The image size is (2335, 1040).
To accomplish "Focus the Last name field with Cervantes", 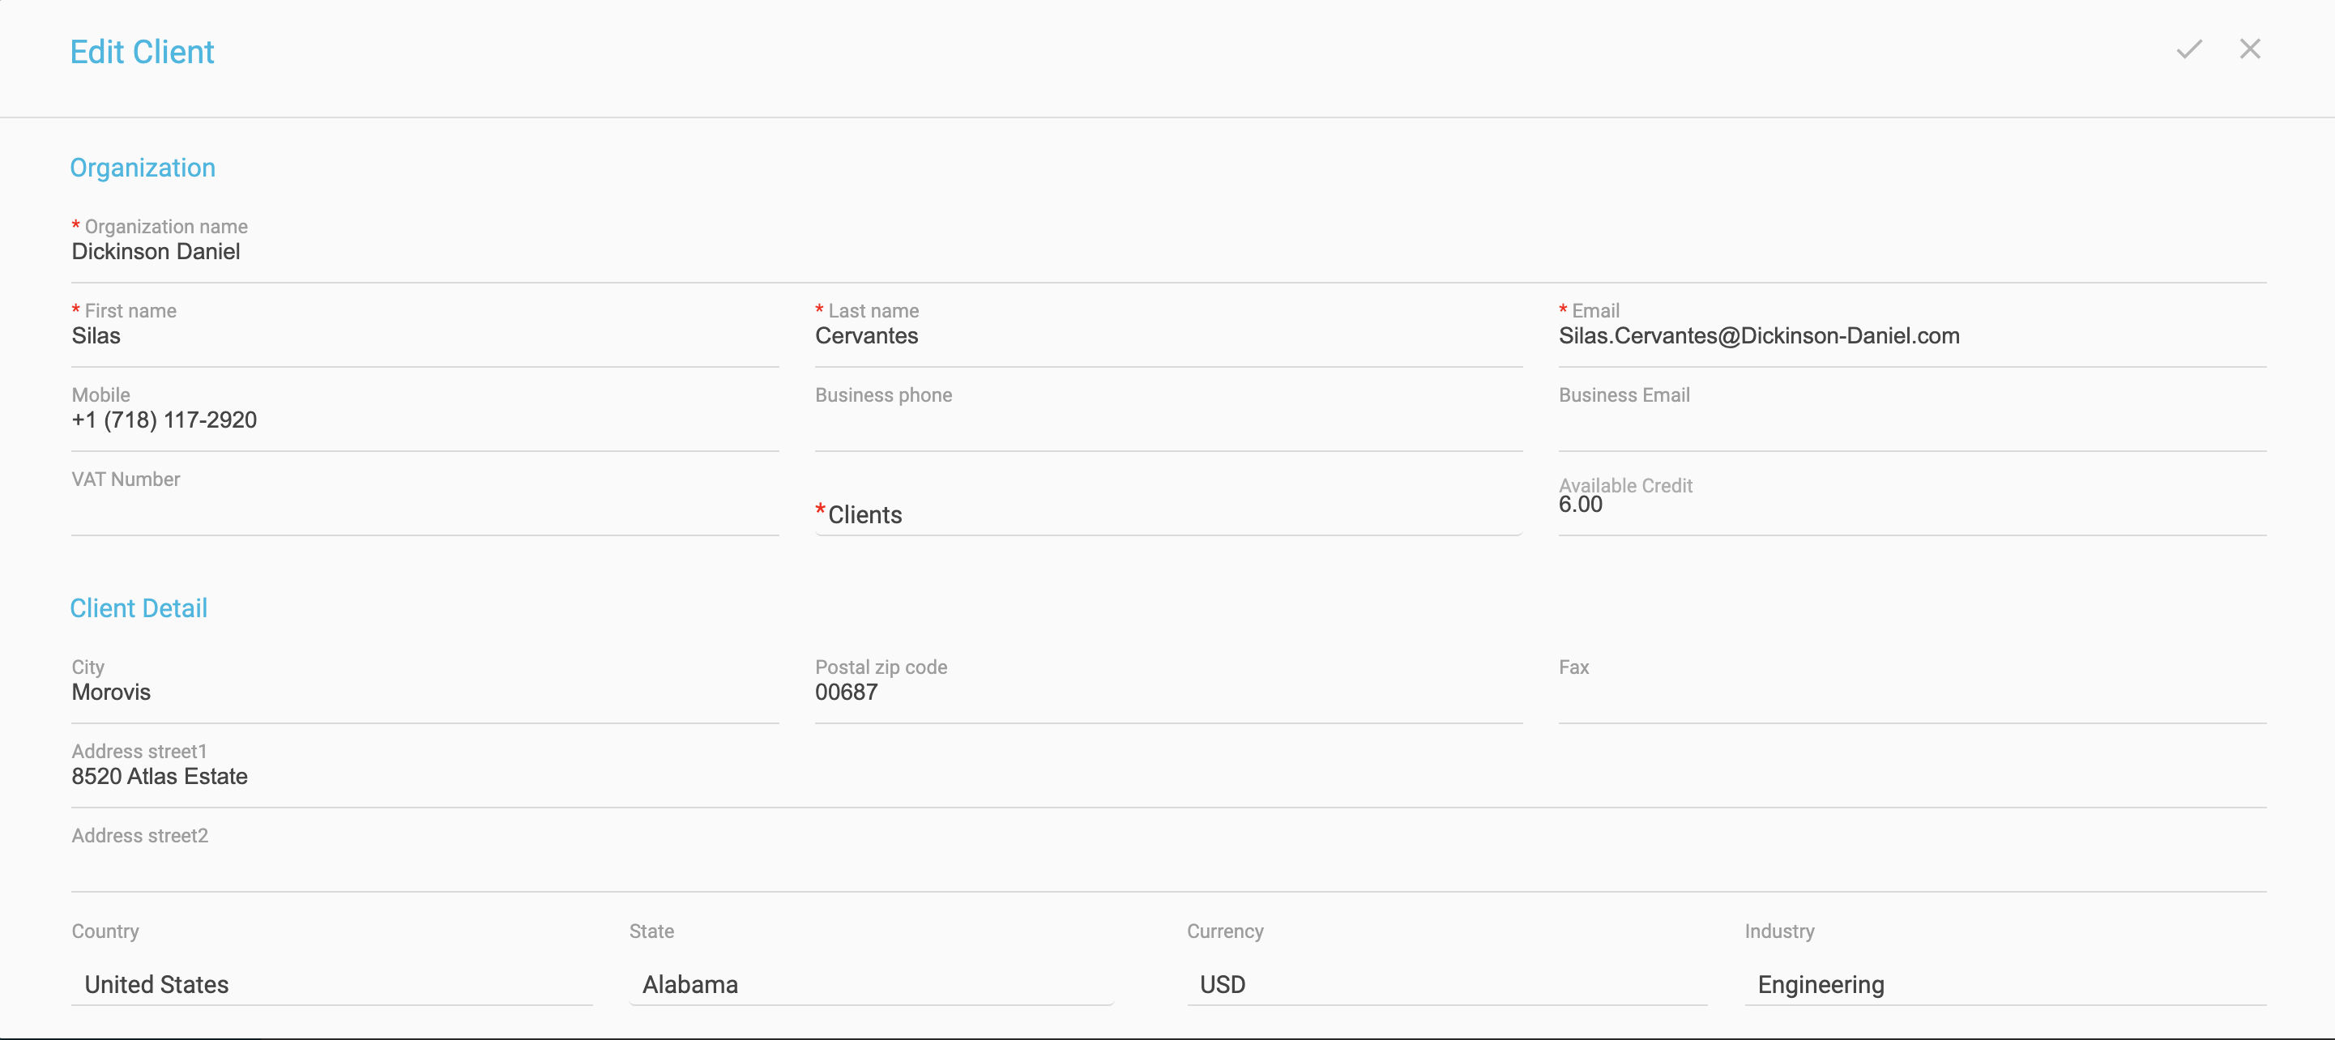I will 1167,336.
